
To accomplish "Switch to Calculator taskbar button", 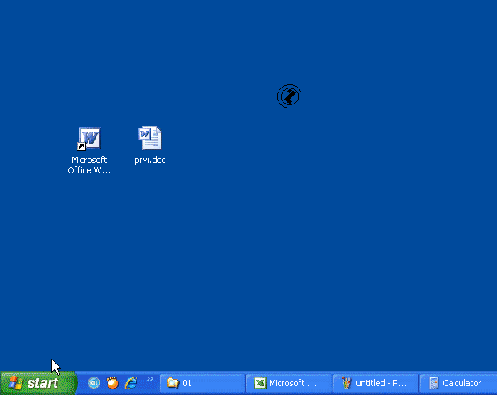I will click(458, 383).
